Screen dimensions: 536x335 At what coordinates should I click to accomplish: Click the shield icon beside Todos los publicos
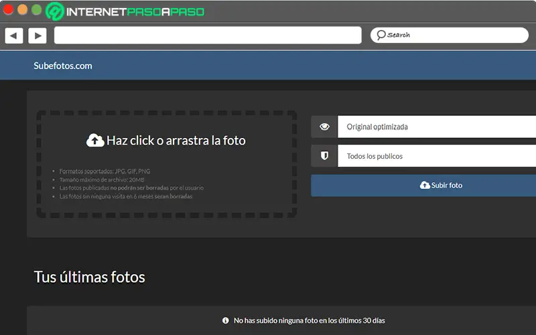click(324, 156)
